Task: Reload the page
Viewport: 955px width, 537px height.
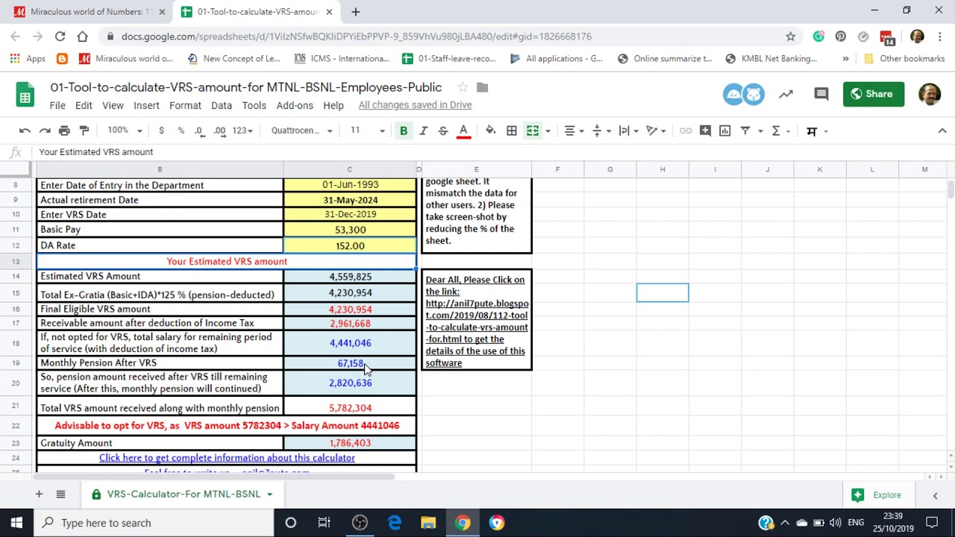Action: [60, 36]
